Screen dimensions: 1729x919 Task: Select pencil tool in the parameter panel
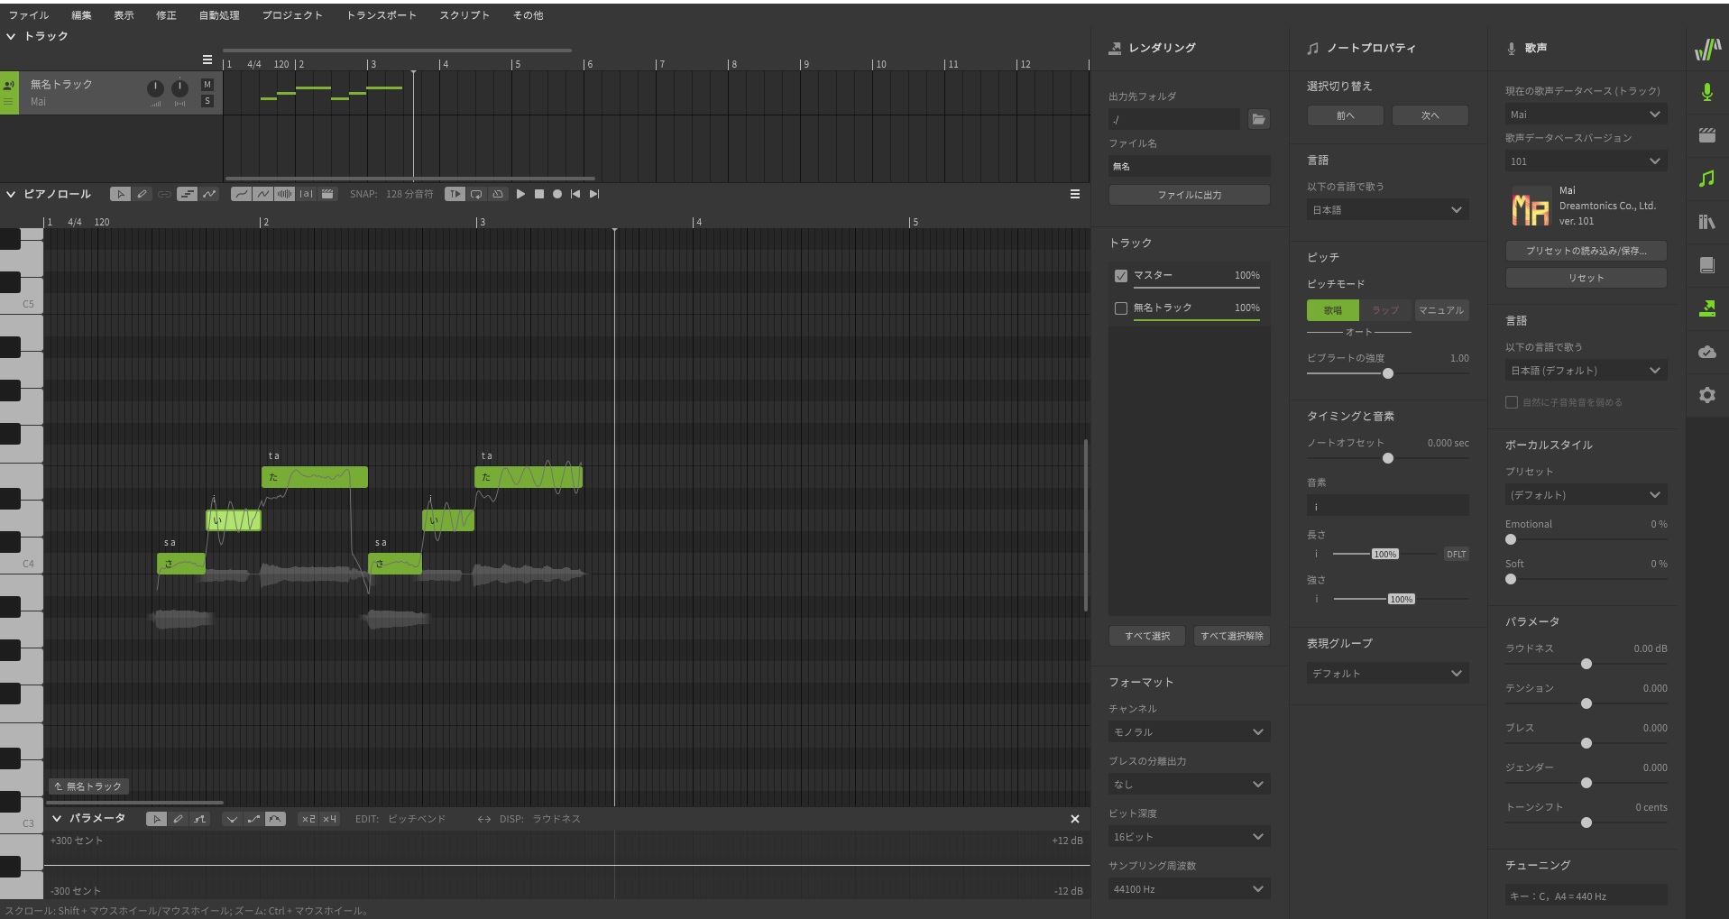pyautogui.click(x=178, y=819)
